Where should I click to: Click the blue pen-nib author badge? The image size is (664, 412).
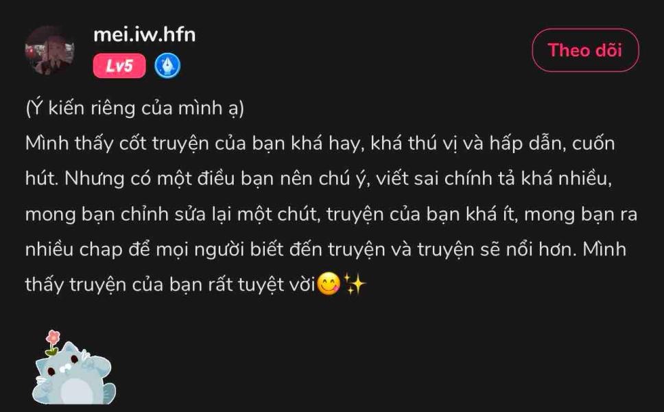point(167,66)
